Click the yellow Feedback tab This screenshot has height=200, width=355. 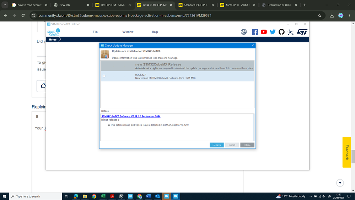346,152
